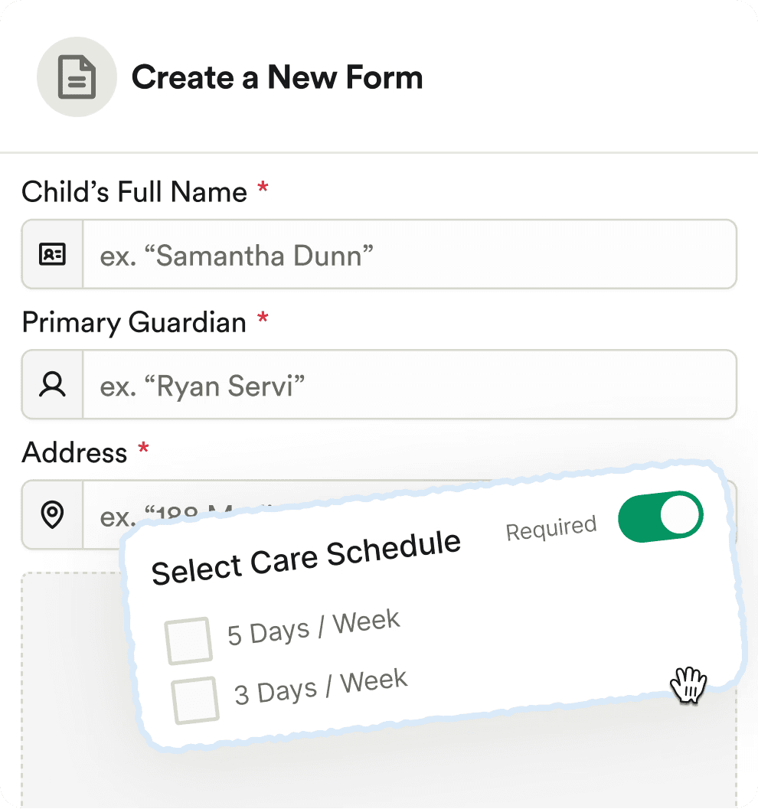Toggle the Required switch off
This screenshot has width=758, height=809.
(660, 517)
